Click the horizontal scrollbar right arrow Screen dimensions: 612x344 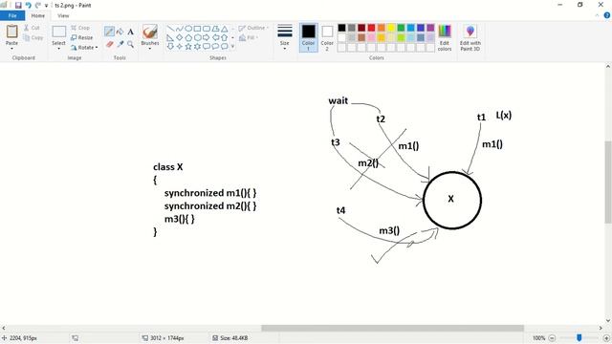coord(601,328)
